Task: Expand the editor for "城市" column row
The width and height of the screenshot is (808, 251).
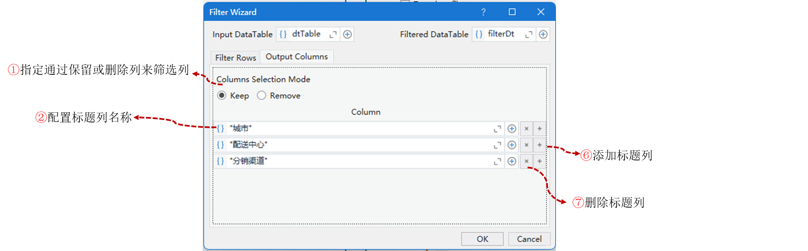Action: pyautogui.click(x=497, y=129)
